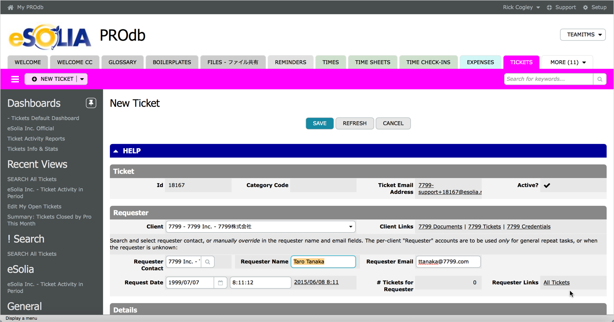The image size is (614, 322).
Task: Switch to the TIME SHEETS tab
Action: (373, 62)
